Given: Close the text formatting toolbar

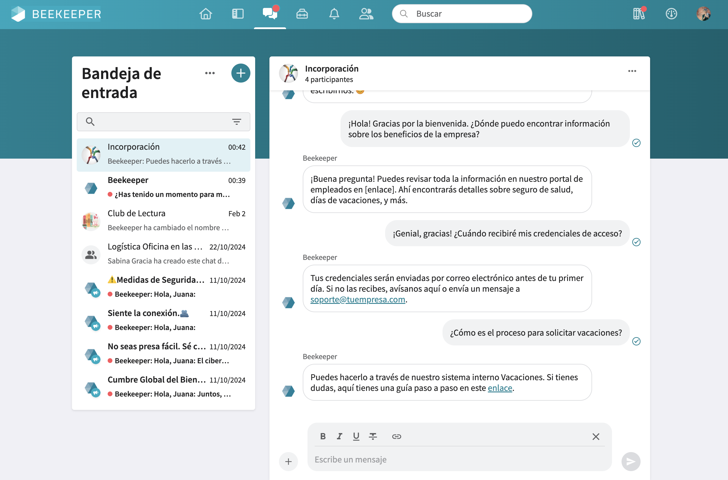Looking at the screenshot, I should tap(596, 437).
